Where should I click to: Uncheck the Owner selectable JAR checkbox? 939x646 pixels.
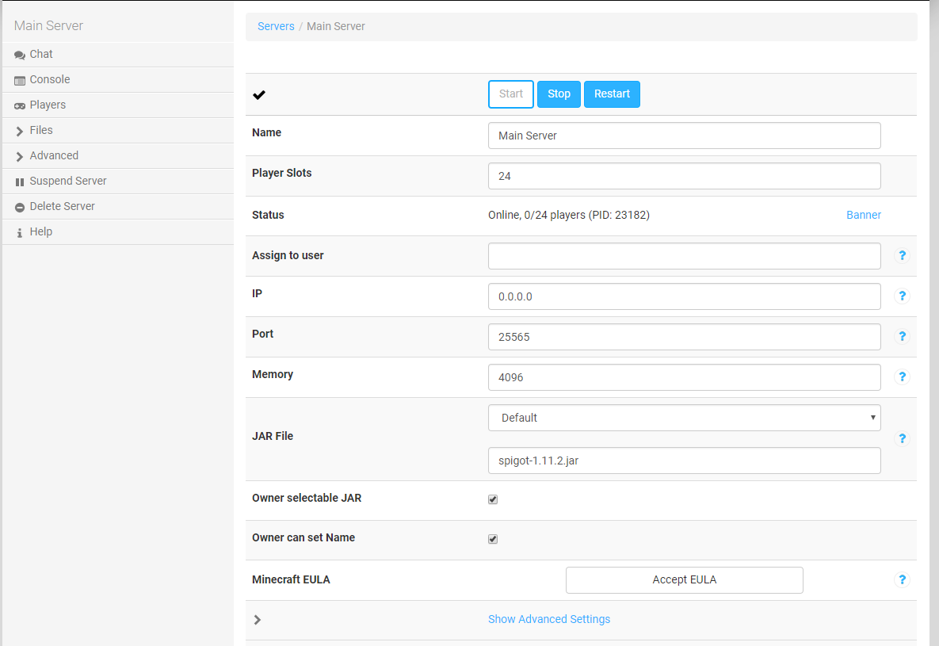click(x=493, y=499)
